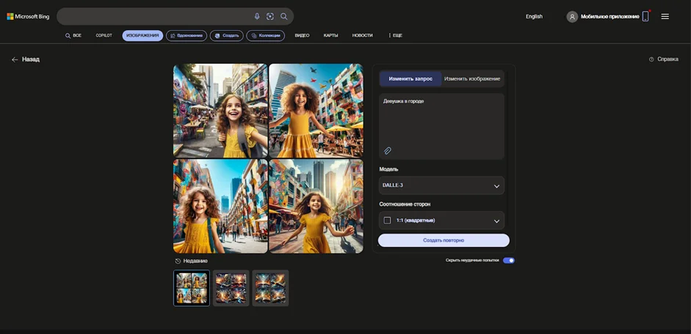Select the ИЗОБРАЖЕНИЯ tab
The height and width of the screenshot is (334, 691).
point(142,36)
